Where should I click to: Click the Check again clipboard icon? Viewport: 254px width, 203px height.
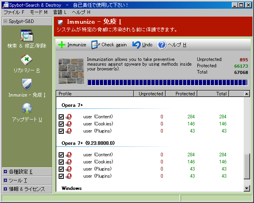pos(95,45)
